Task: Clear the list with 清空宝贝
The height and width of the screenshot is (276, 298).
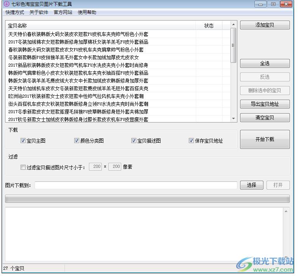Action: point(265,118)
